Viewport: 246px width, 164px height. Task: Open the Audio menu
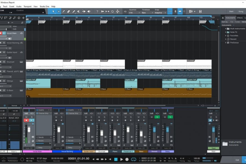19,6
